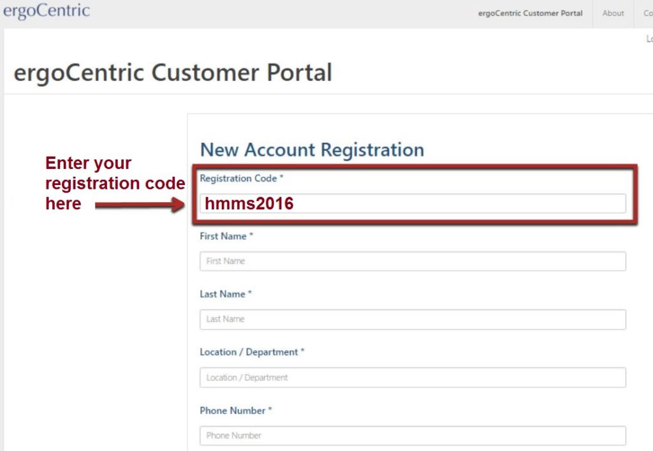
Task: Click the Last Name label
Action: point(225,294)
